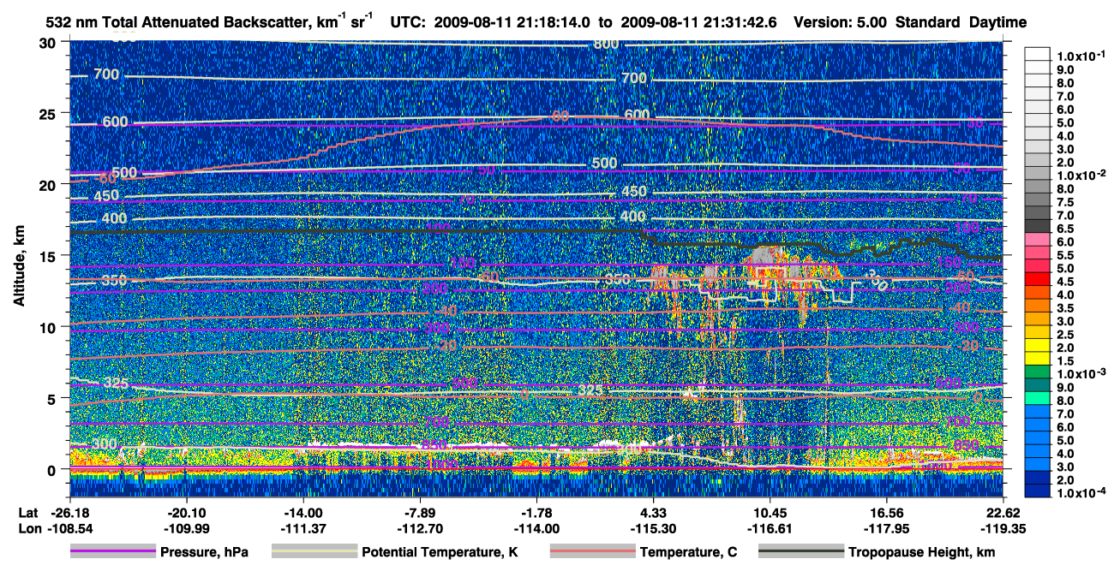Click the 'Tropopause Height, km' legend label

(x=921, y=552)
